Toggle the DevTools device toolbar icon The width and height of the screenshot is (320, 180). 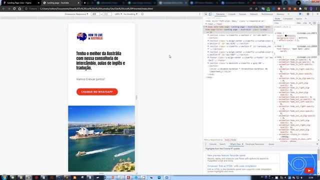coord(210,14)
